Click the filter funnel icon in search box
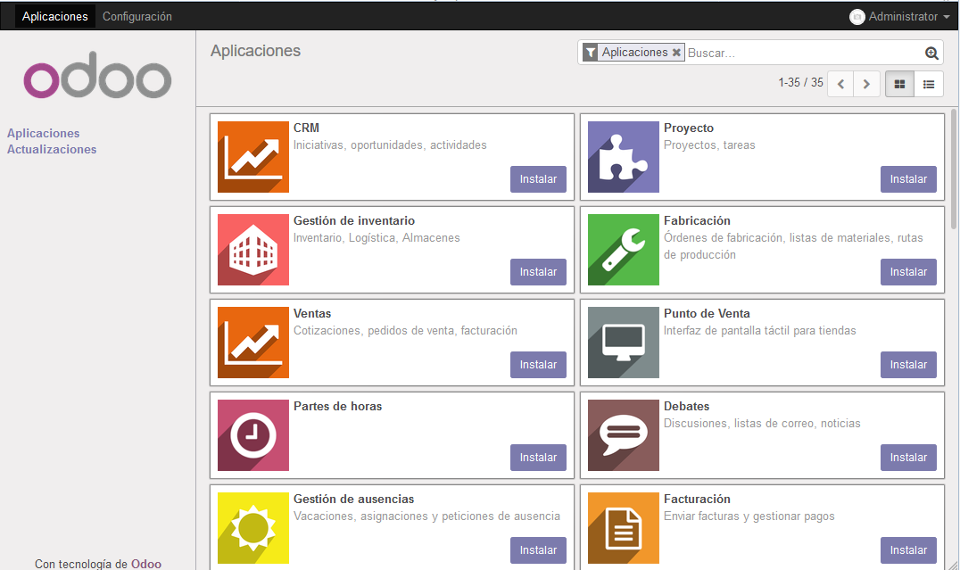960x570 pixels. tap(591, 53)
